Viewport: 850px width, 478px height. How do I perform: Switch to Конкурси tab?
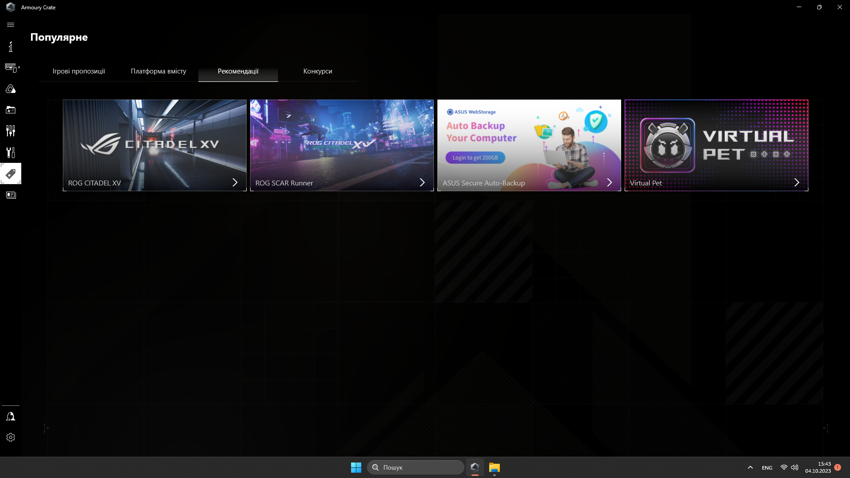pyautogui.click(x=318, y=71)
